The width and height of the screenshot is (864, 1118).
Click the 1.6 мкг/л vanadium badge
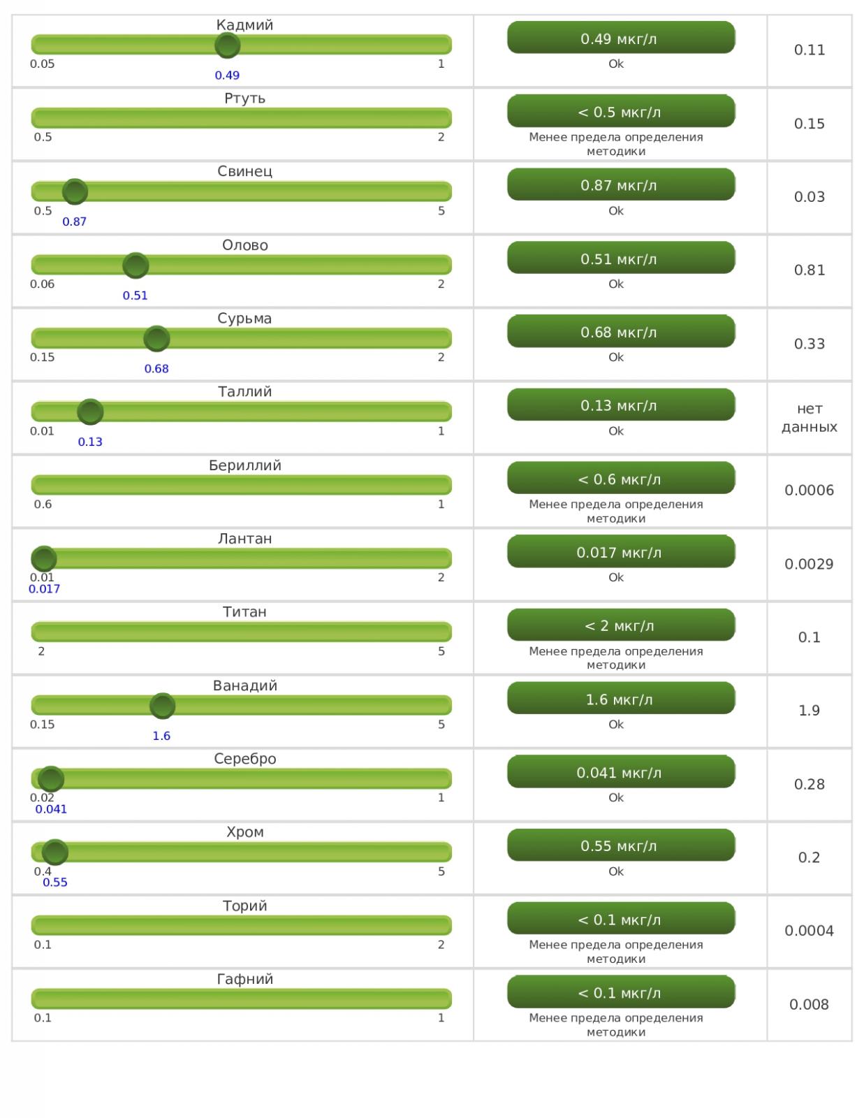click(x=621, y=699)
